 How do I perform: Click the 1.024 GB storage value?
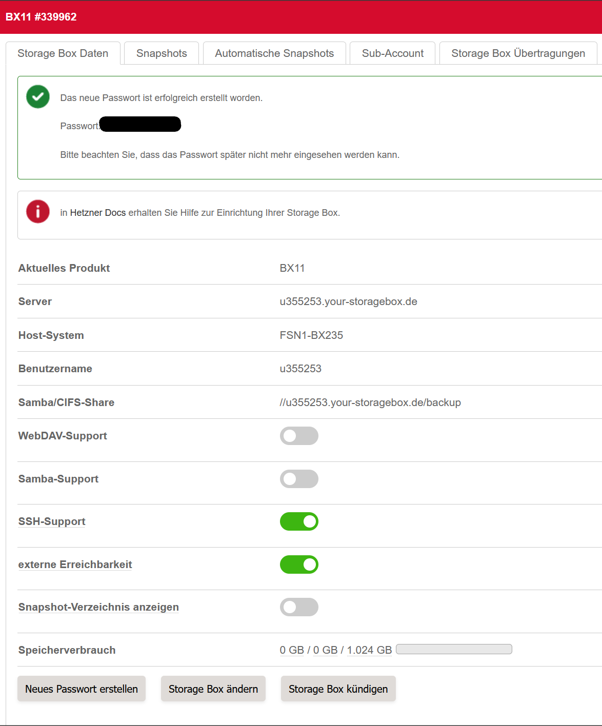[369, 650]
